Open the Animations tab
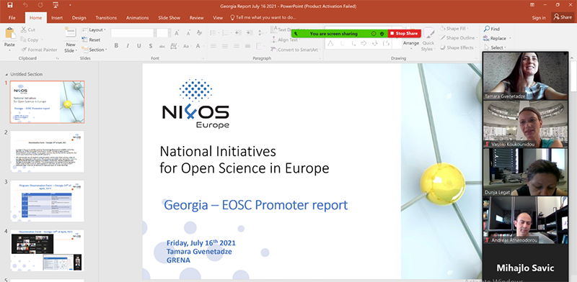 point(137,17)
